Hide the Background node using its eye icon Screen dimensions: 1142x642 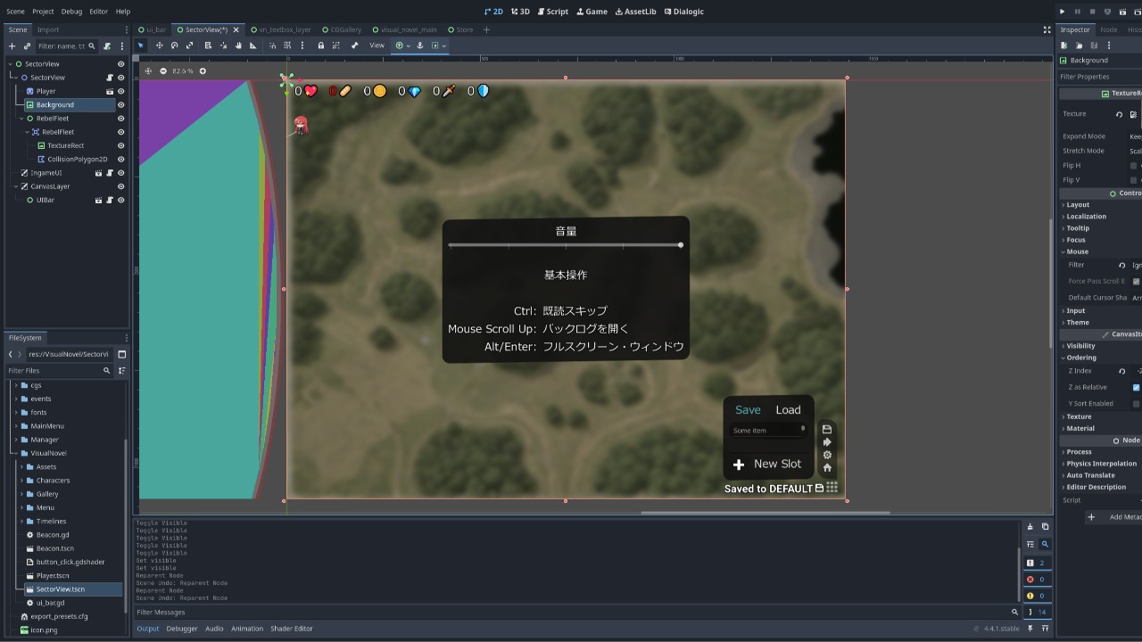[x=121, y=104]
